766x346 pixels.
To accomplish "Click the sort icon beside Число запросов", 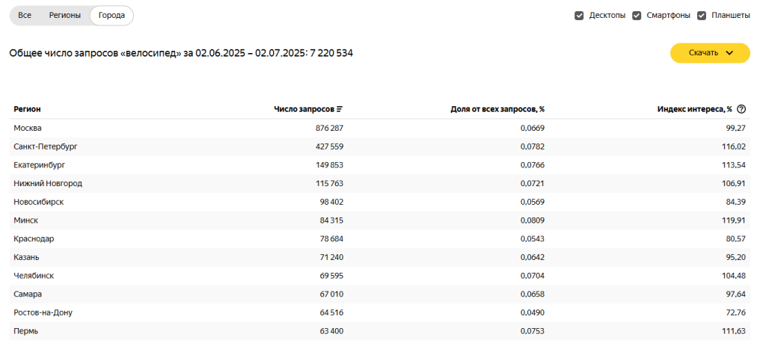I will click(x=340, y=109).
